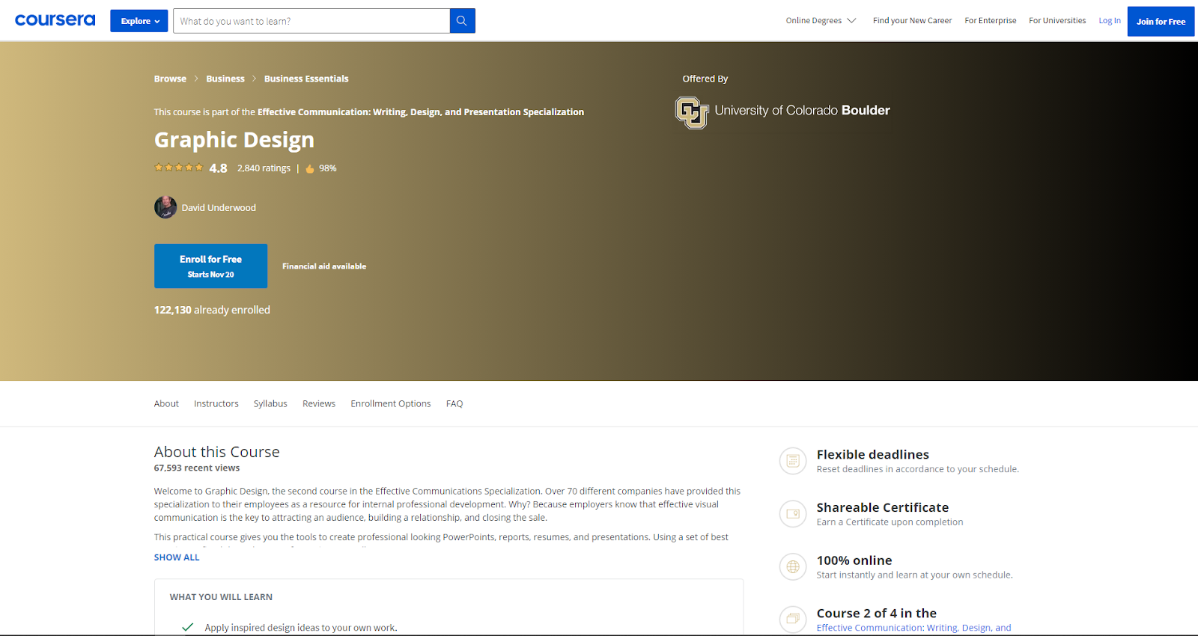The image size is (1198, 636).
Task: Open Find your New Career link
Action: pyautogui.click(x=912, y=21)
